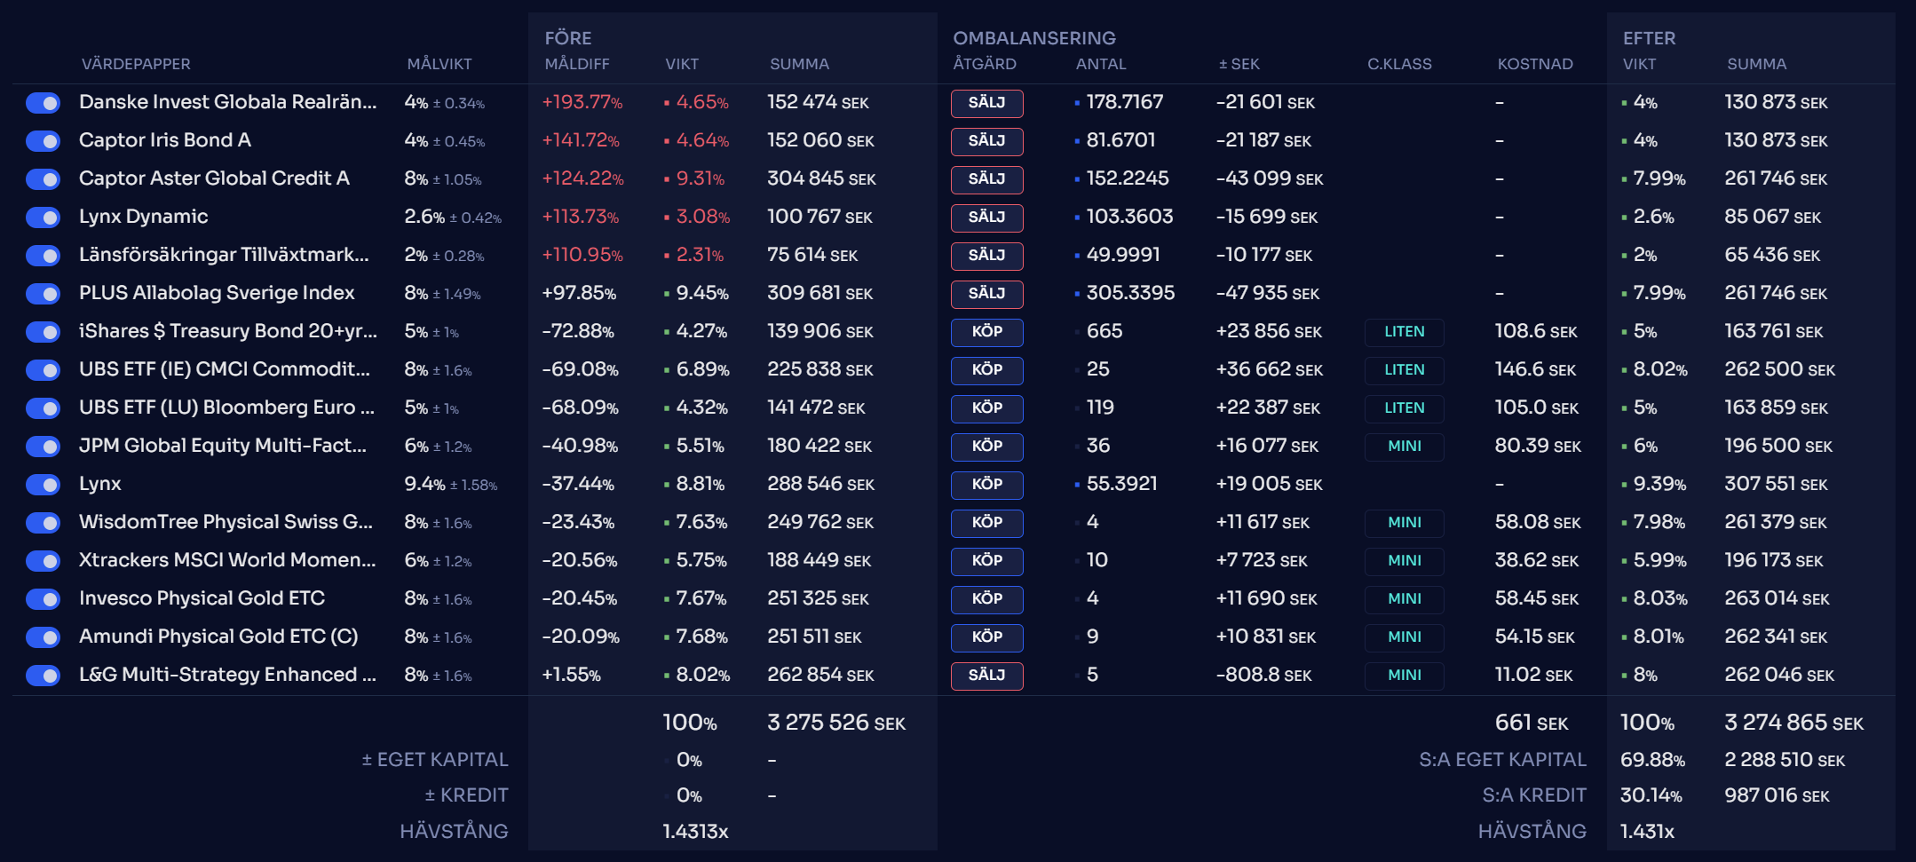Click the VÄRDEPAPPER column header

[136, 64]
